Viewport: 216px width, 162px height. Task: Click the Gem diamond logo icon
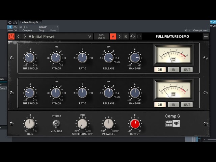click(176, 124)
